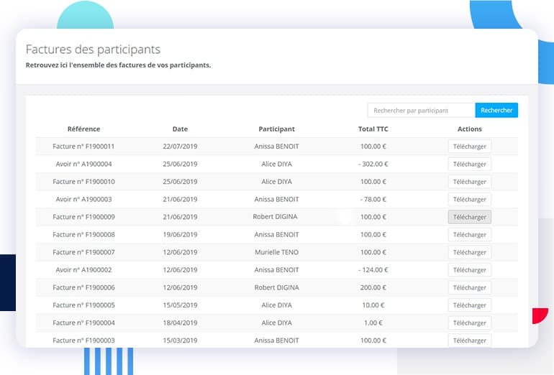Download the 1.00 € invoice F1900004
Screen dimensions: 554x375
(469, 323)
